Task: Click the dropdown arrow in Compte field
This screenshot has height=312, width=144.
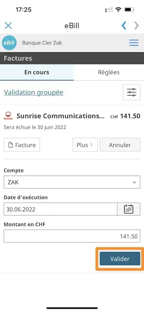Action: point(134,183)
